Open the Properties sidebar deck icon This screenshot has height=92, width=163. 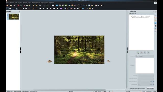[x=155, y=15]
